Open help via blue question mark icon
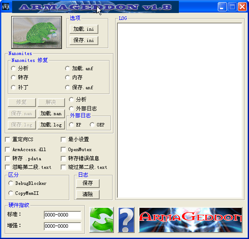249x239 pixels. (126, 220)
